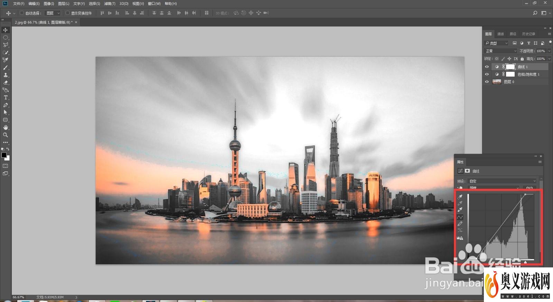553x302 pixels.
Task: Select the Clone Stamp tool
Action: point(6,75)
